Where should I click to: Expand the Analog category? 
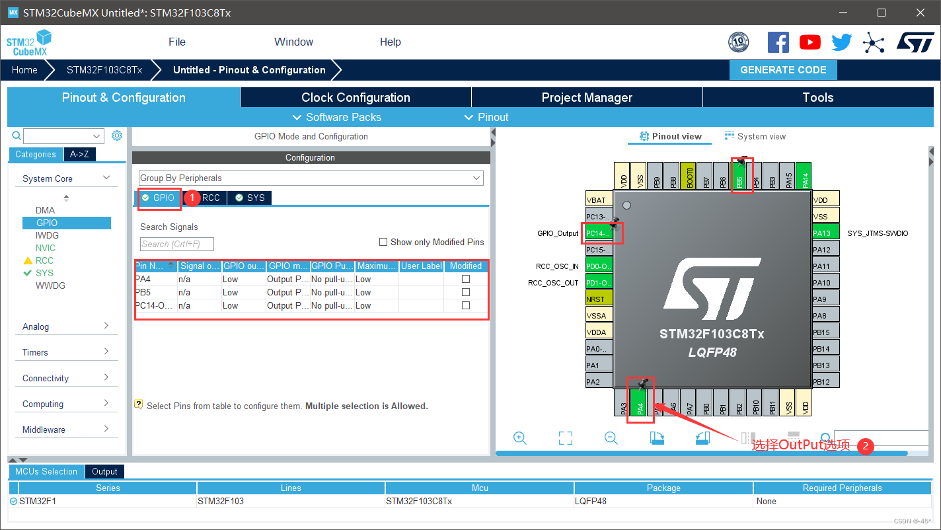(106, 326)
